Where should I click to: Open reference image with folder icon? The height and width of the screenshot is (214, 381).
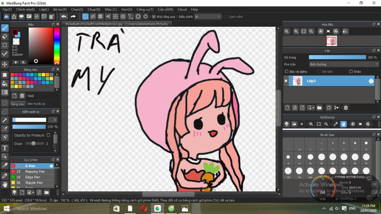294,124
